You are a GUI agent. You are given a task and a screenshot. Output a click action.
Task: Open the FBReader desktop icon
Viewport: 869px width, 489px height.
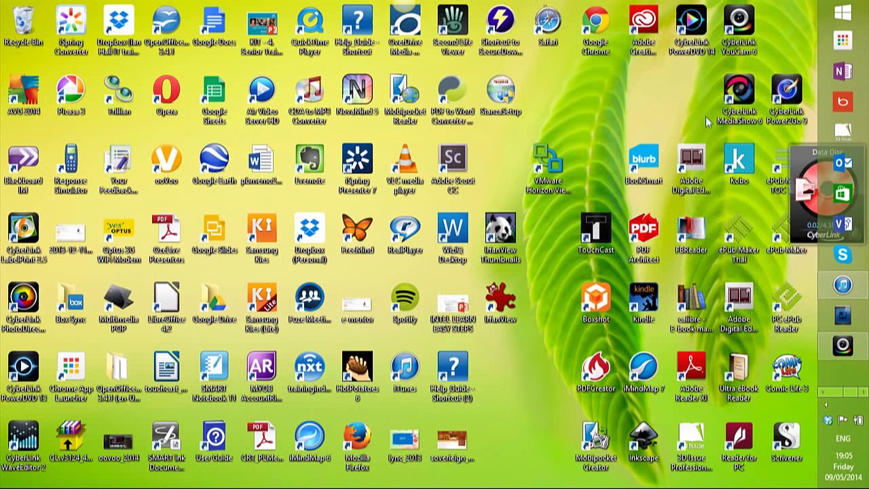[691, 228]
